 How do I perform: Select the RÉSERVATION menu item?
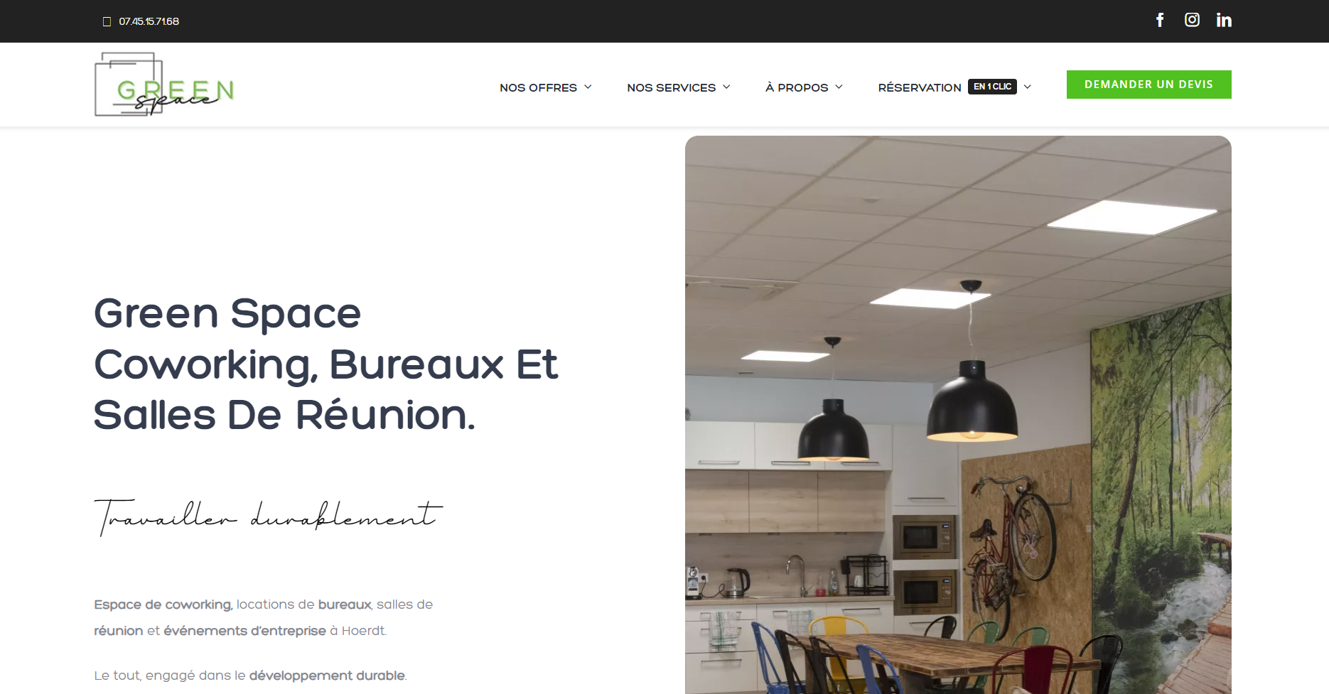click(x=920, y=87)
